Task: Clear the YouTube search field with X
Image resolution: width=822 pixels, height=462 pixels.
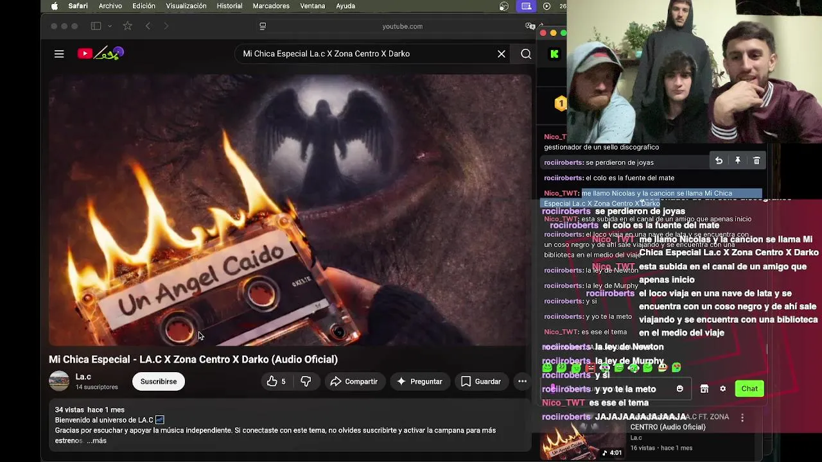Action: 502,54
